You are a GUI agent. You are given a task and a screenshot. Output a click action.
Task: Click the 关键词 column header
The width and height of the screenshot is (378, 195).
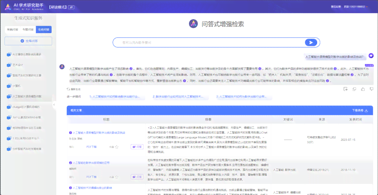[x=288, y=119]
